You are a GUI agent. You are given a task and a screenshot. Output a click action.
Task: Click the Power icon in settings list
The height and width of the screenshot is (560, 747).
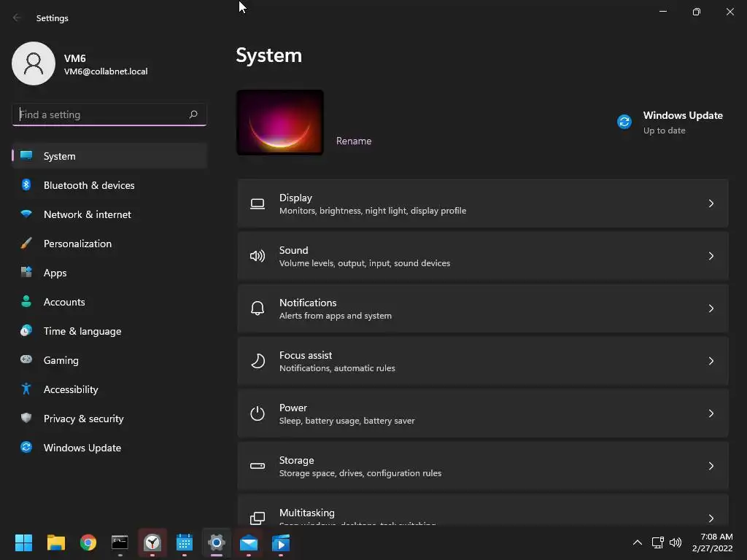click(x=258, y=413)
